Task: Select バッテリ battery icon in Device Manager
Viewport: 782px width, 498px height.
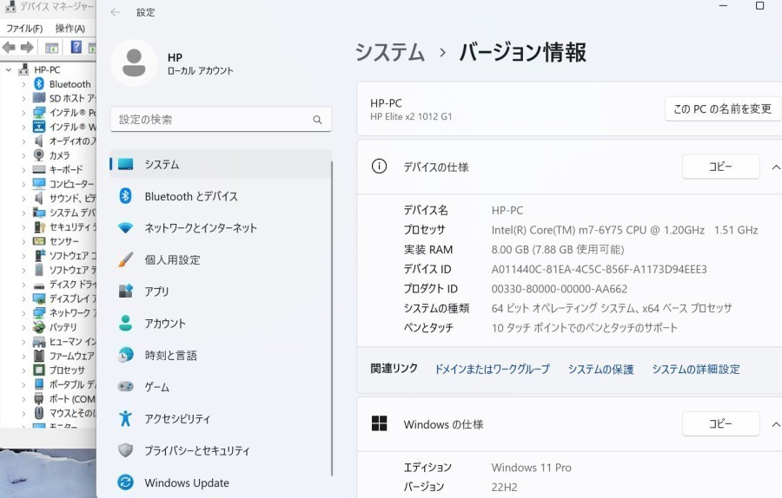Action: [39, 327]
